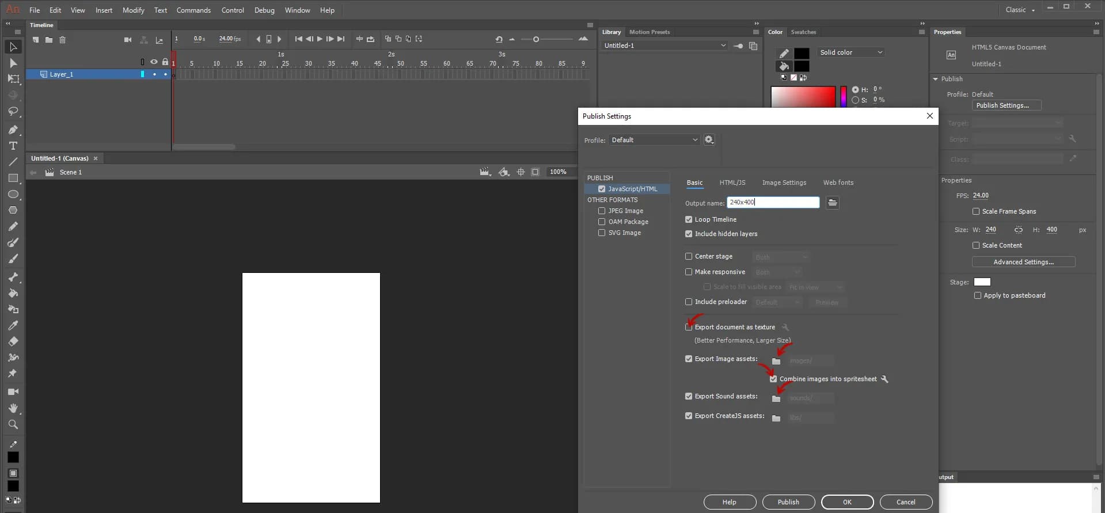Enable Scale Content in Properties
The image size is (1105, 513).
pyautogui.click(x=976, y=245)
